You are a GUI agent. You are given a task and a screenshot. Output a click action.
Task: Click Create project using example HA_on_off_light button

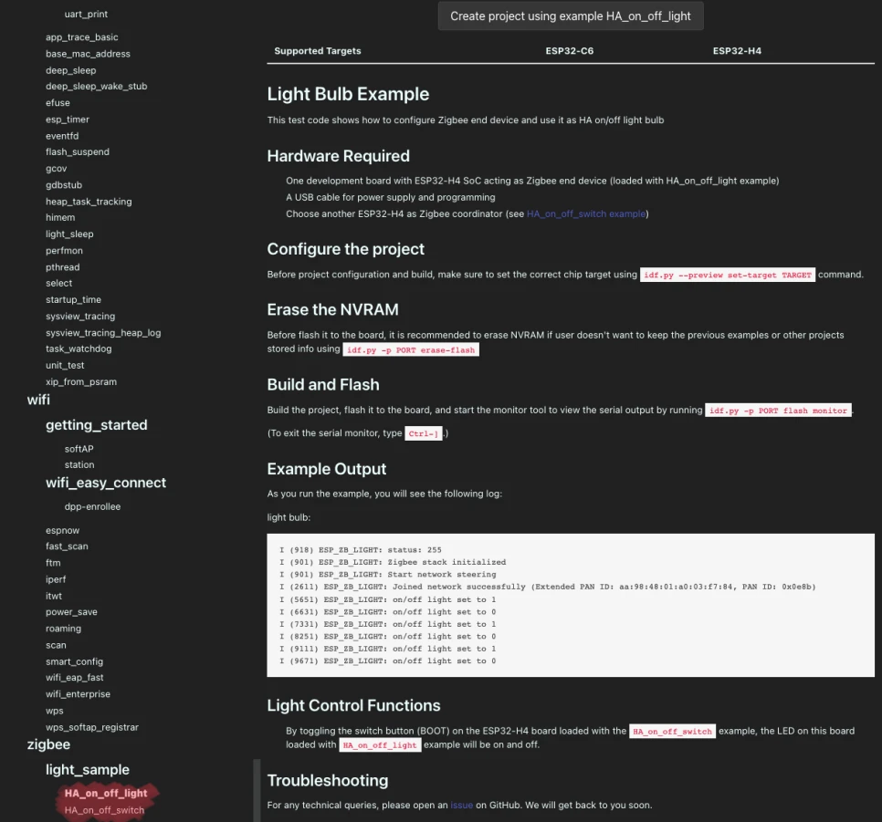(571, 16)
